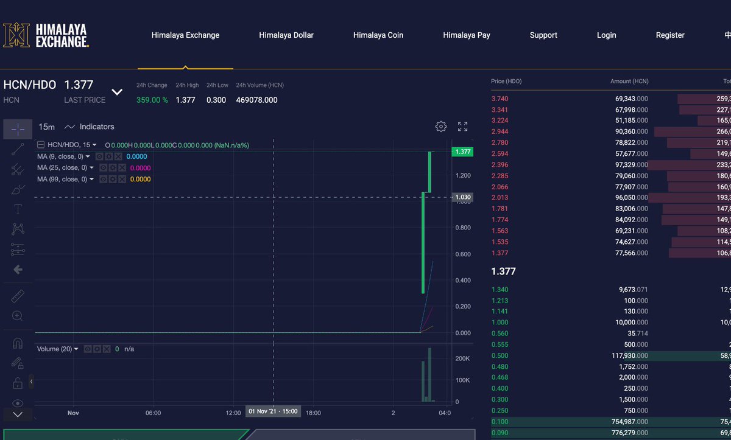Open Volume indicator settings gear

[96, 349]
